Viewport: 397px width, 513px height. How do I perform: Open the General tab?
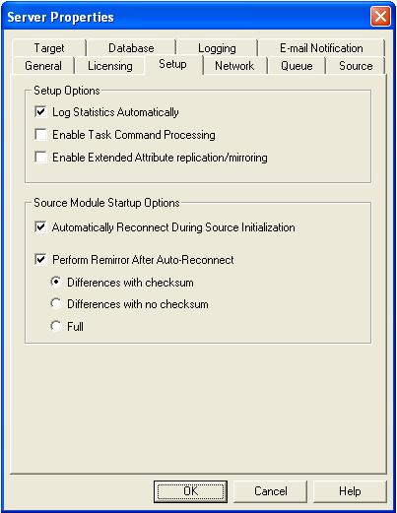pyautogui.click(x=43, y=66)
